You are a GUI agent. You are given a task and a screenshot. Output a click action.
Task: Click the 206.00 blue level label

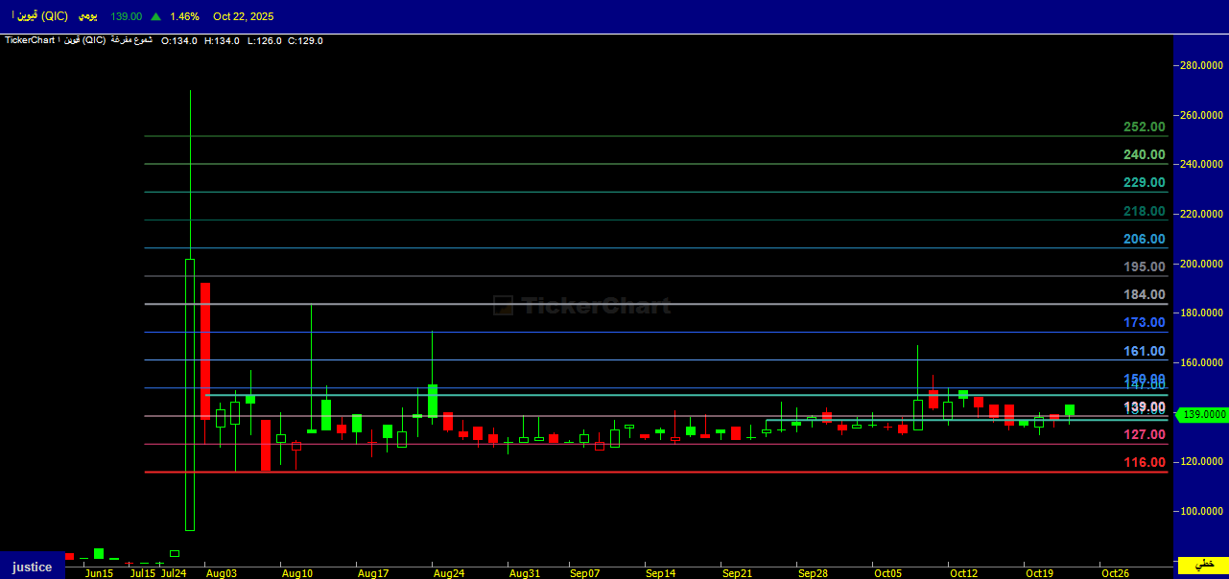coord(1144,239)
